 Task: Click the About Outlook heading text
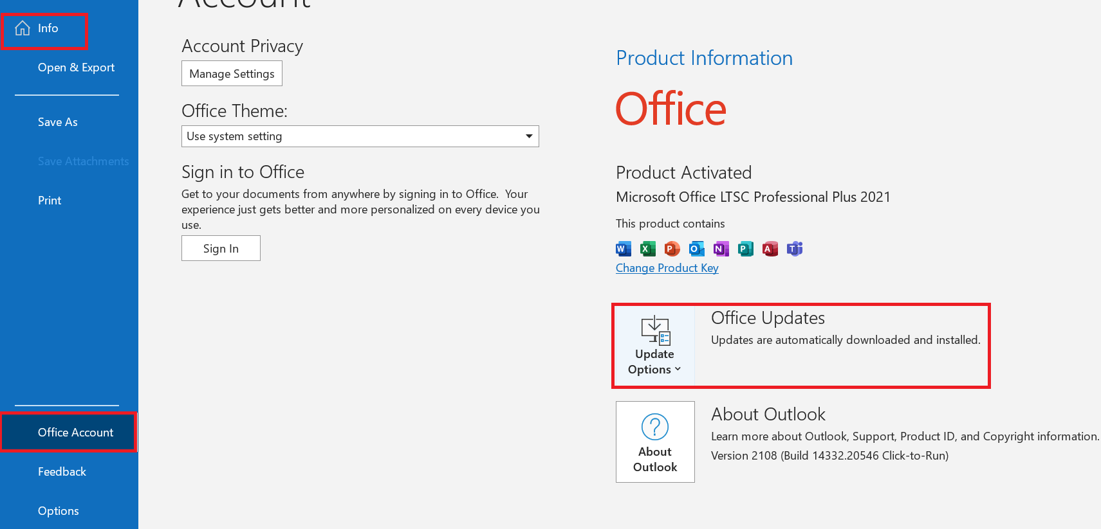click(x=768, y=415)
